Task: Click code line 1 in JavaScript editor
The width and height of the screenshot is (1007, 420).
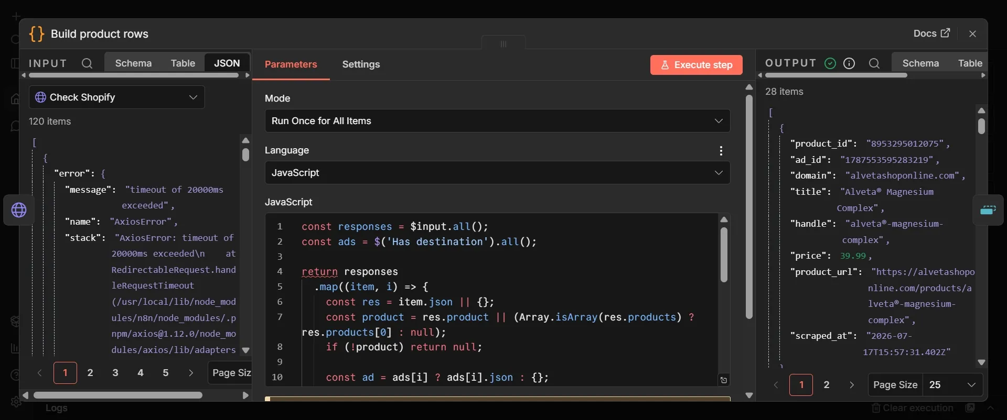Action: [x=394, y=227]
